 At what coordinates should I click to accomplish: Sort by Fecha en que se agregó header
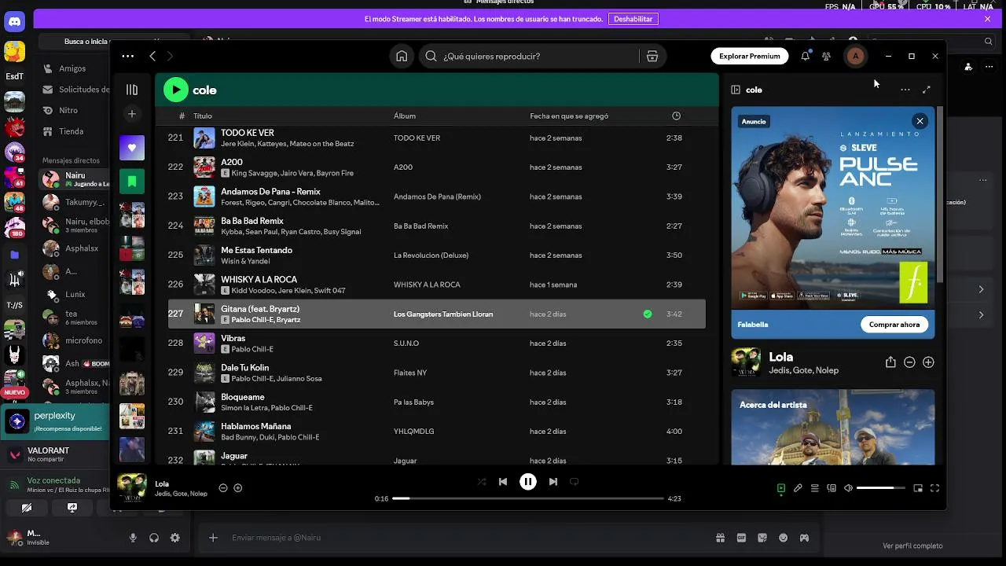click(569, 116)
